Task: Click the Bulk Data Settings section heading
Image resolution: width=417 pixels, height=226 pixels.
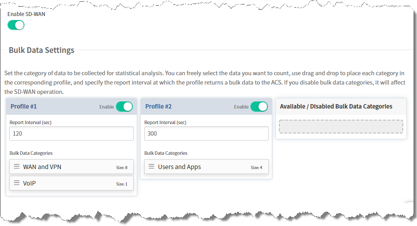Action: (x=41, y=50)
